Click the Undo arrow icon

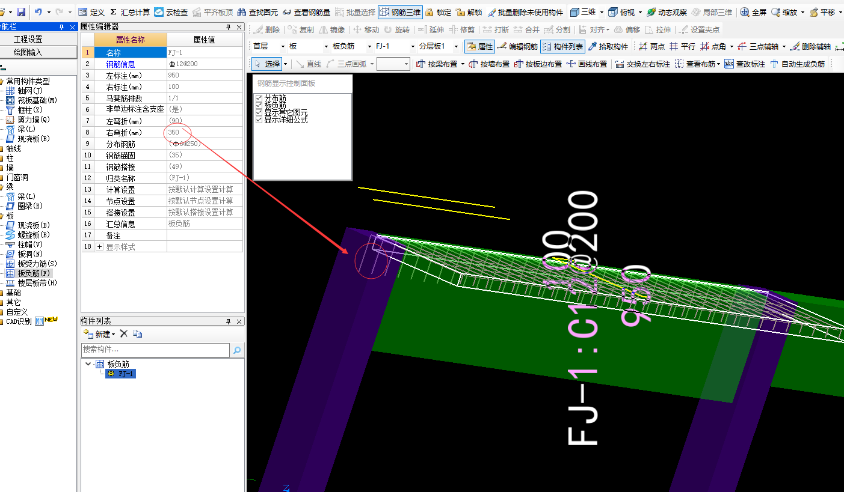(x=39, y=12)
